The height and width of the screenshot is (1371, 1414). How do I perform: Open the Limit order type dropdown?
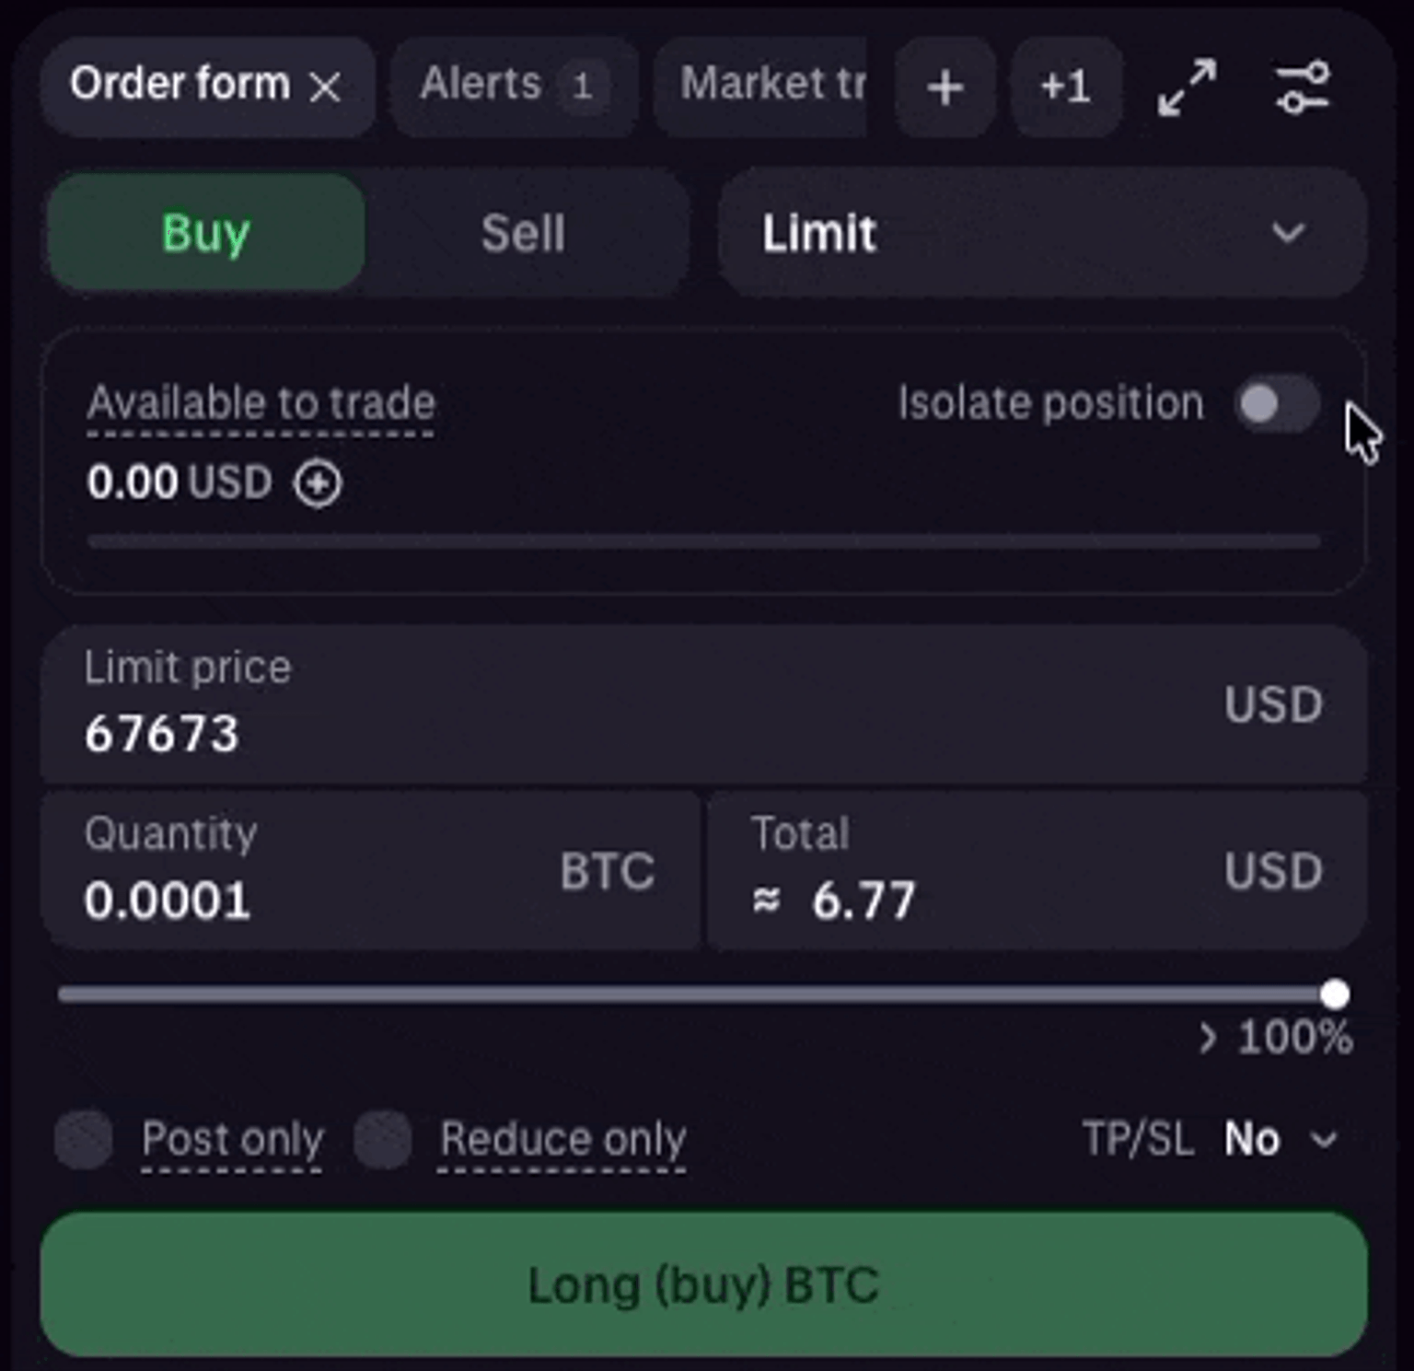click(1041, 232)
